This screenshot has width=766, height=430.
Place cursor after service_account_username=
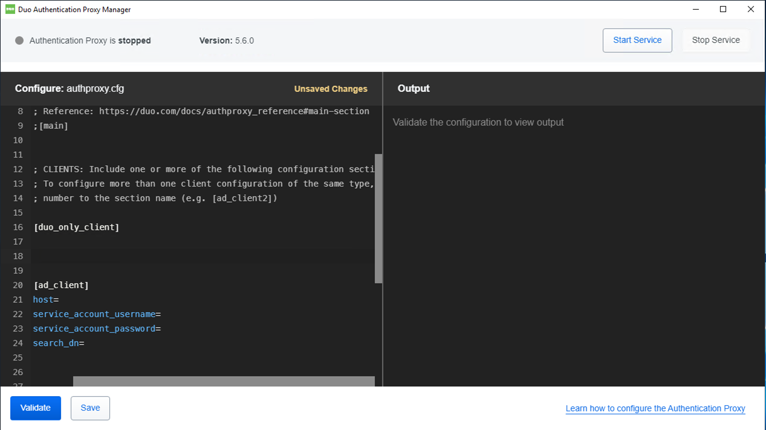coord(162,314)
